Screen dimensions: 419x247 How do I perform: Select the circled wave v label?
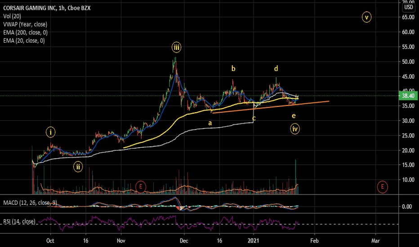[367, 18]
